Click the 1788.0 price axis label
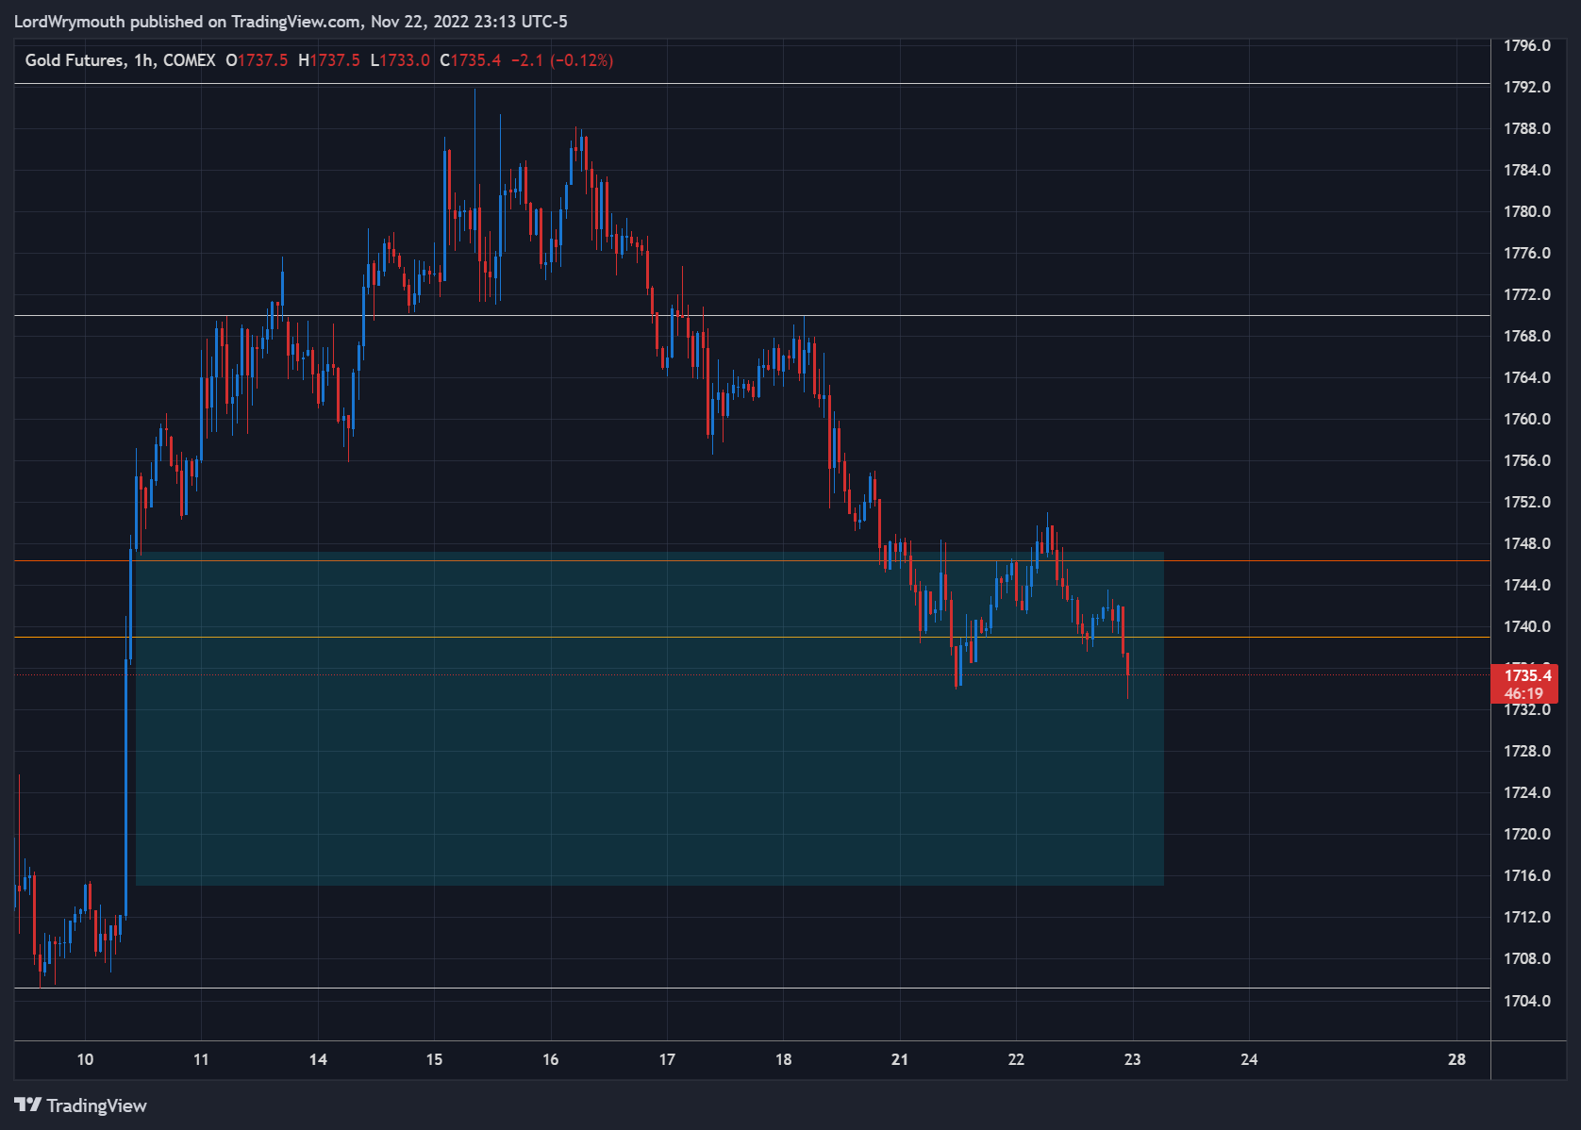 1527,128
